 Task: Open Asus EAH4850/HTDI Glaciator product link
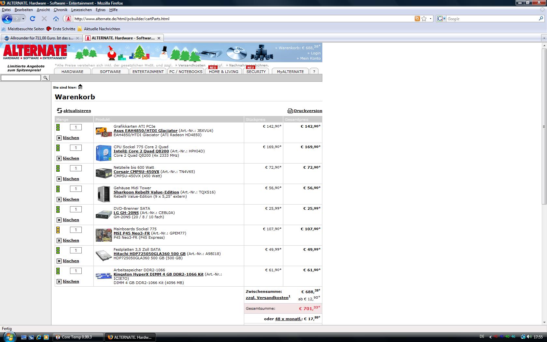pos(146,131)
